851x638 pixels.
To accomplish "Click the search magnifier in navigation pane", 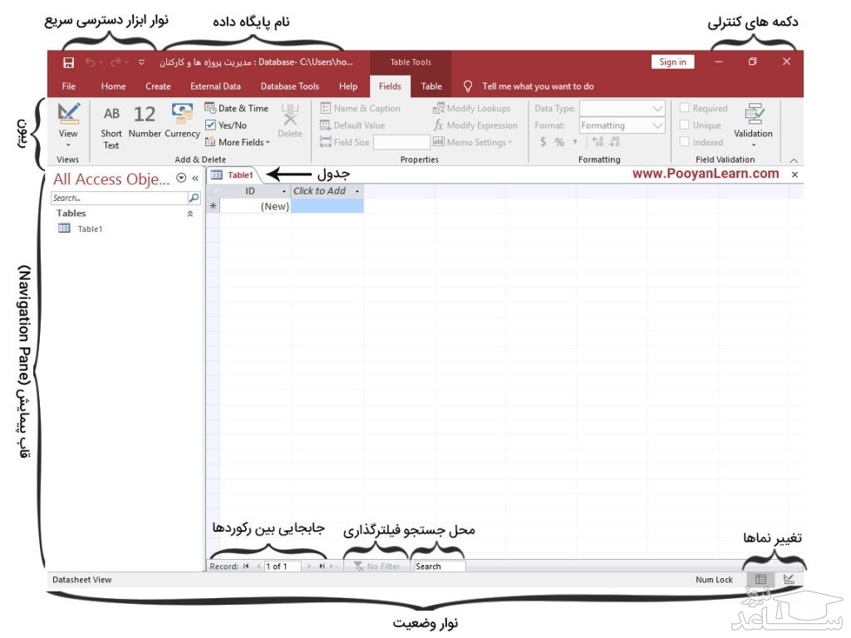I will pos(194,199).
